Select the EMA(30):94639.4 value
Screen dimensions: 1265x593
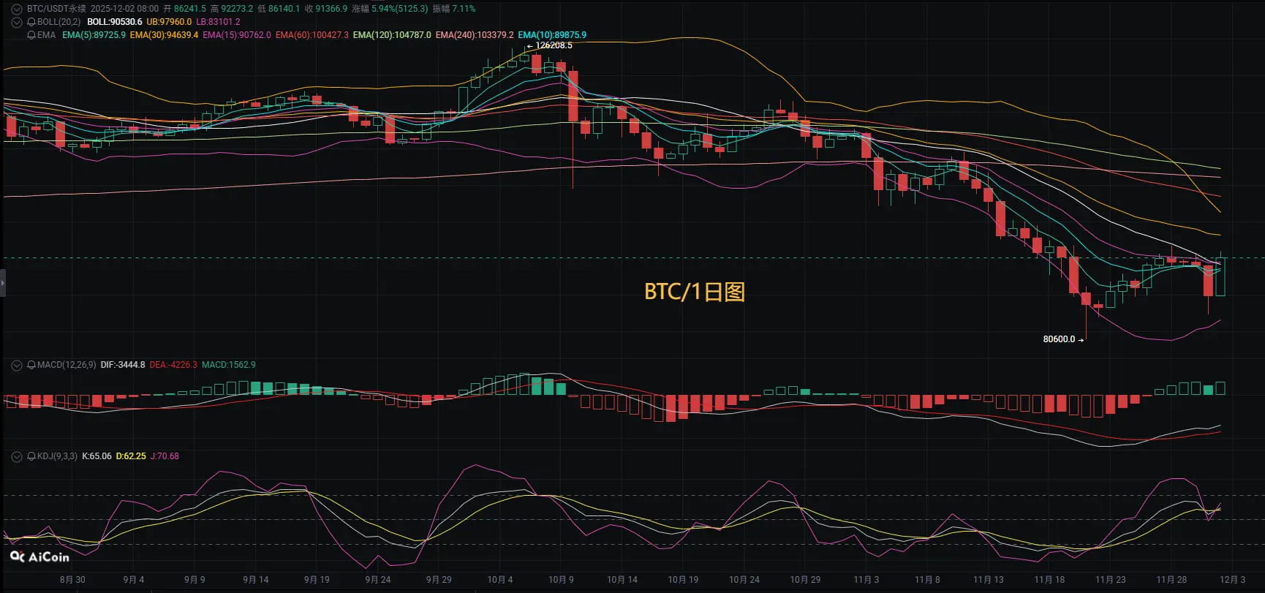[164, 35]
